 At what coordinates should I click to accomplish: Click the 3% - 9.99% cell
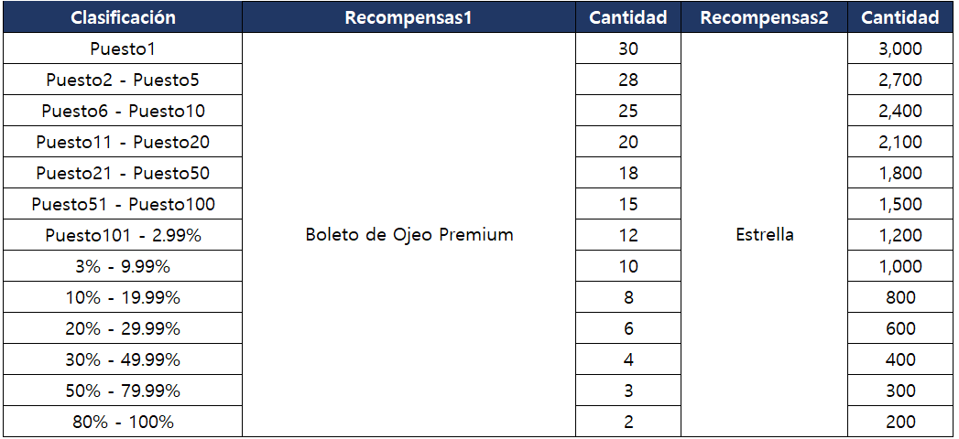123,266
